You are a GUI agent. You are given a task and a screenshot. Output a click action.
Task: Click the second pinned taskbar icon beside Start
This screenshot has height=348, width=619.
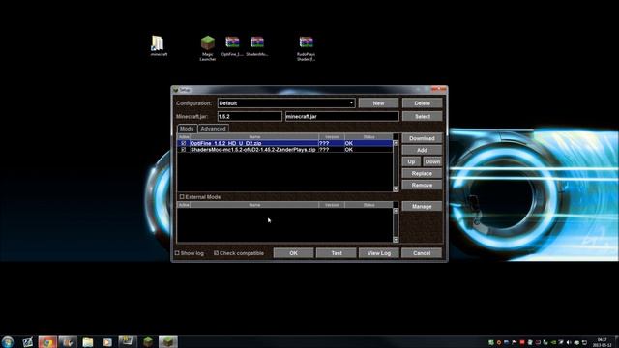point(27,341)
